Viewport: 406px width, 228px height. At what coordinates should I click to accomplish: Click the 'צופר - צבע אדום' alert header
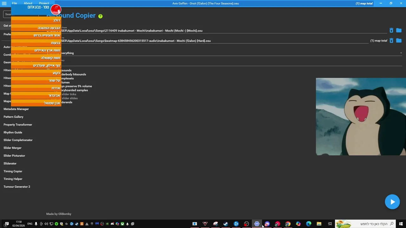[x=38, y=7]
